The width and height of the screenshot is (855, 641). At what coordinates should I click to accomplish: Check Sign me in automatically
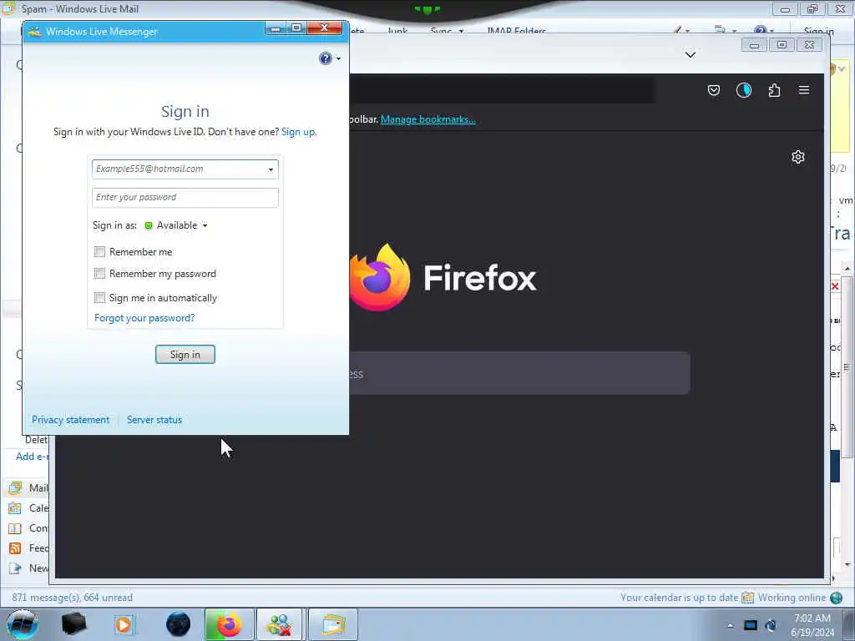click(100, 298)
